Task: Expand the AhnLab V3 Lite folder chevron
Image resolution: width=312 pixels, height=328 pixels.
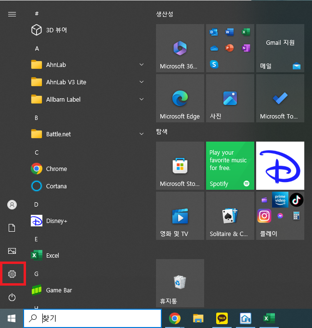Action: pyautogui.click(x=142, y=82)
